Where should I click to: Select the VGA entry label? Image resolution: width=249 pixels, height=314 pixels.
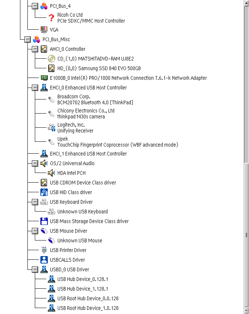[x=54, y=30]
